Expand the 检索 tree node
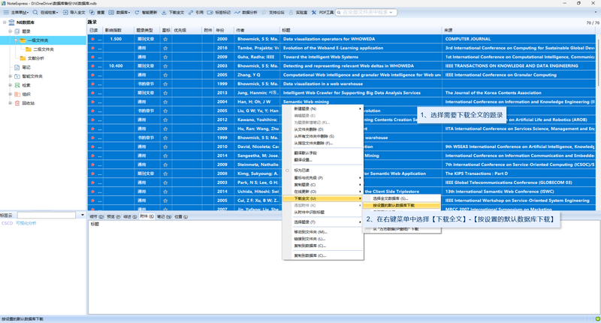The image size is (601, 323). 11,85
